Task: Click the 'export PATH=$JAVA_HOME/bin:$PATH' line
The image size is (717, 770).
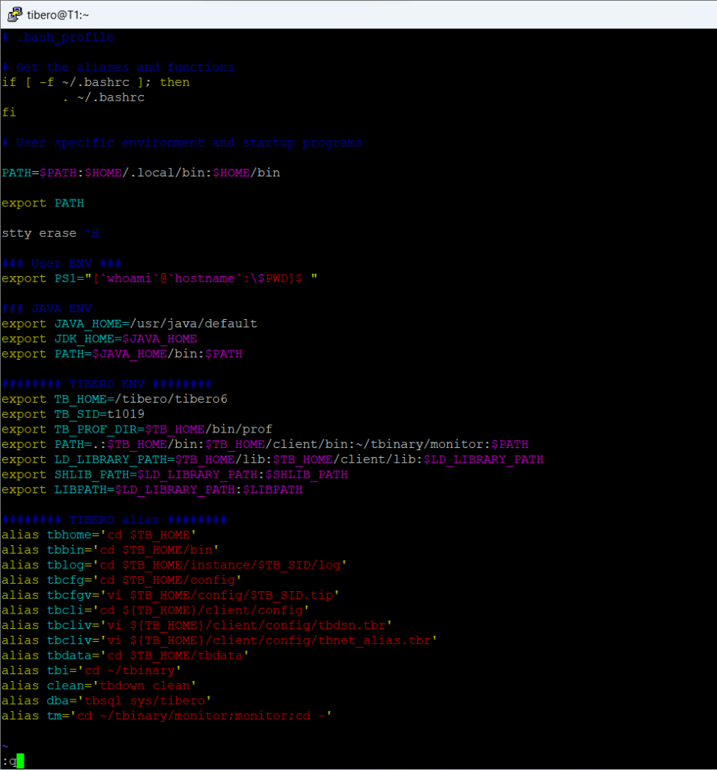Action: pos(122,354)
